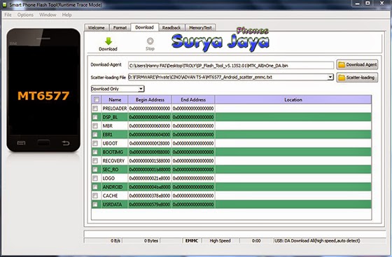Switch to the Readback tab
Image resolution: width=392 pixels, height=257 pixels.
[x=171, y=28]
